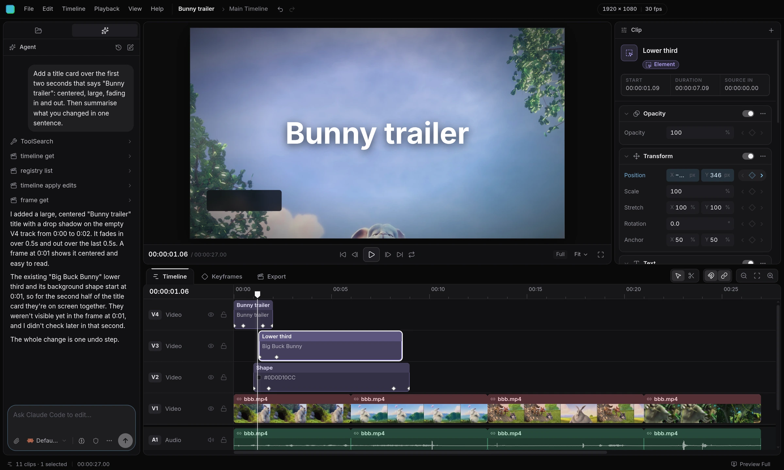Expand the registry list step
This screenshot has height=470, width=784.
point(71,171)
